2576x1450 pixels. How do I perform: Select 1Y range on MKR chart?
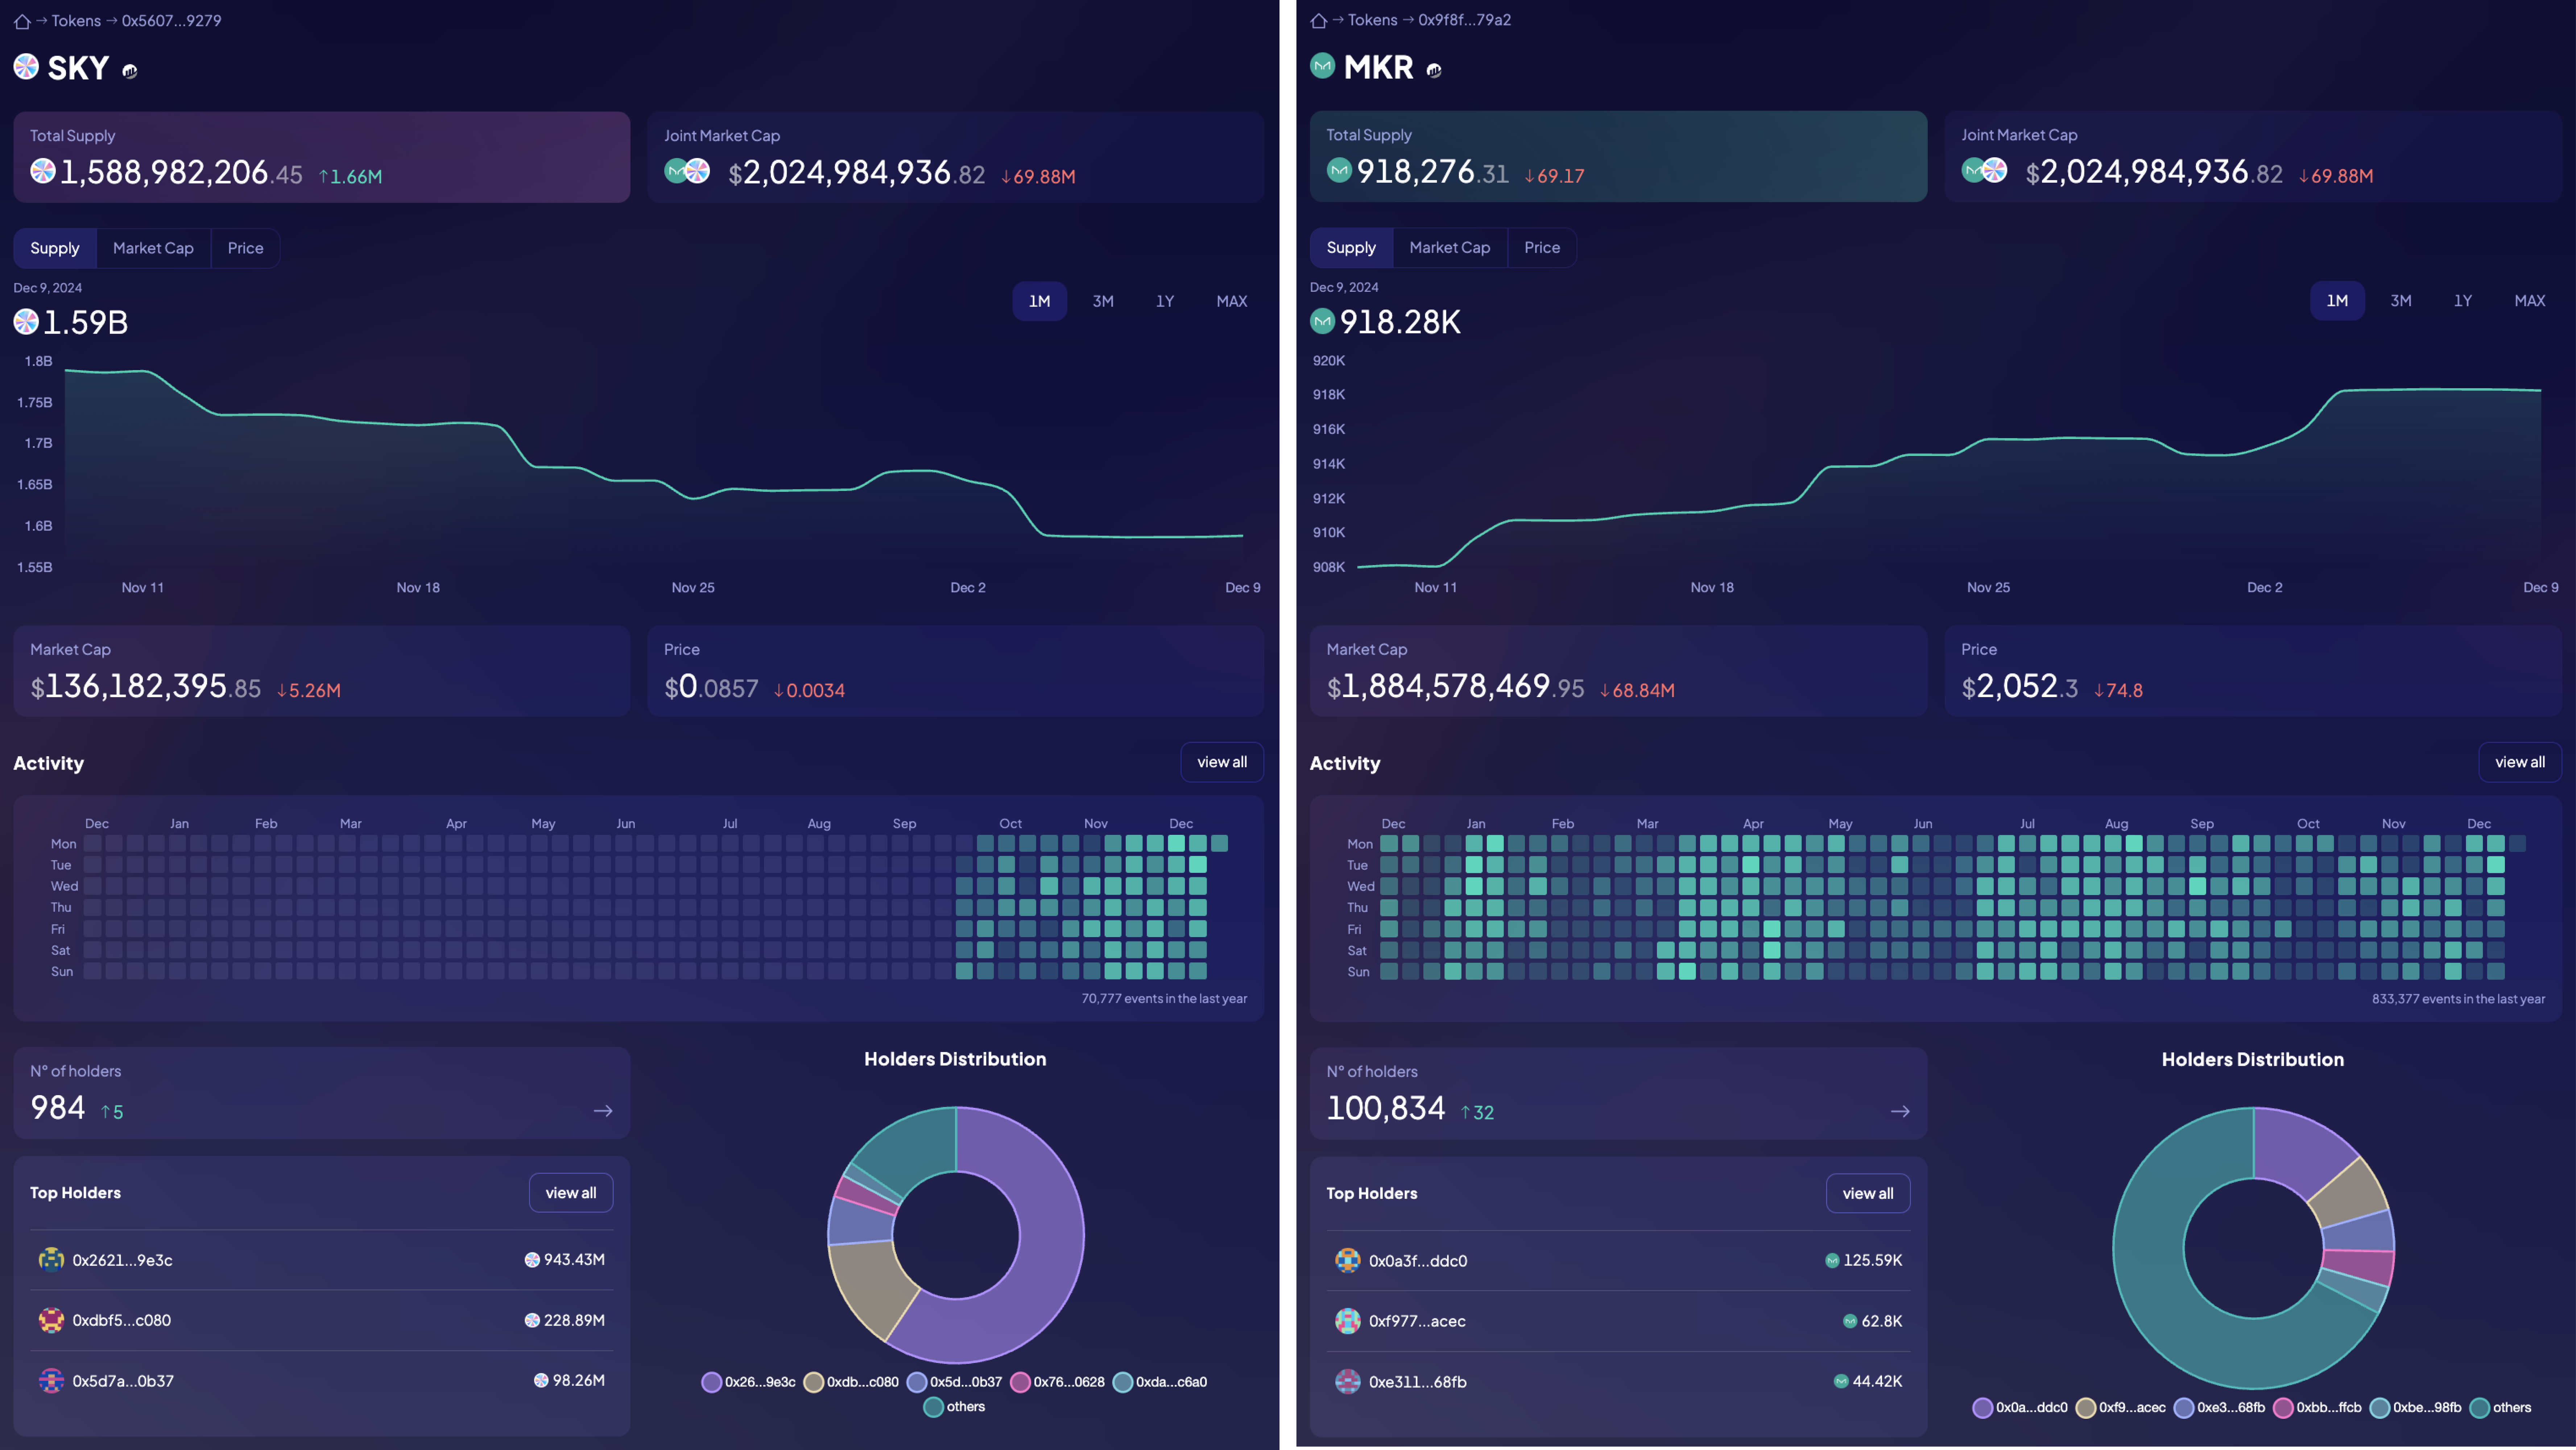pyautogui.click(x=2463, y=300)
